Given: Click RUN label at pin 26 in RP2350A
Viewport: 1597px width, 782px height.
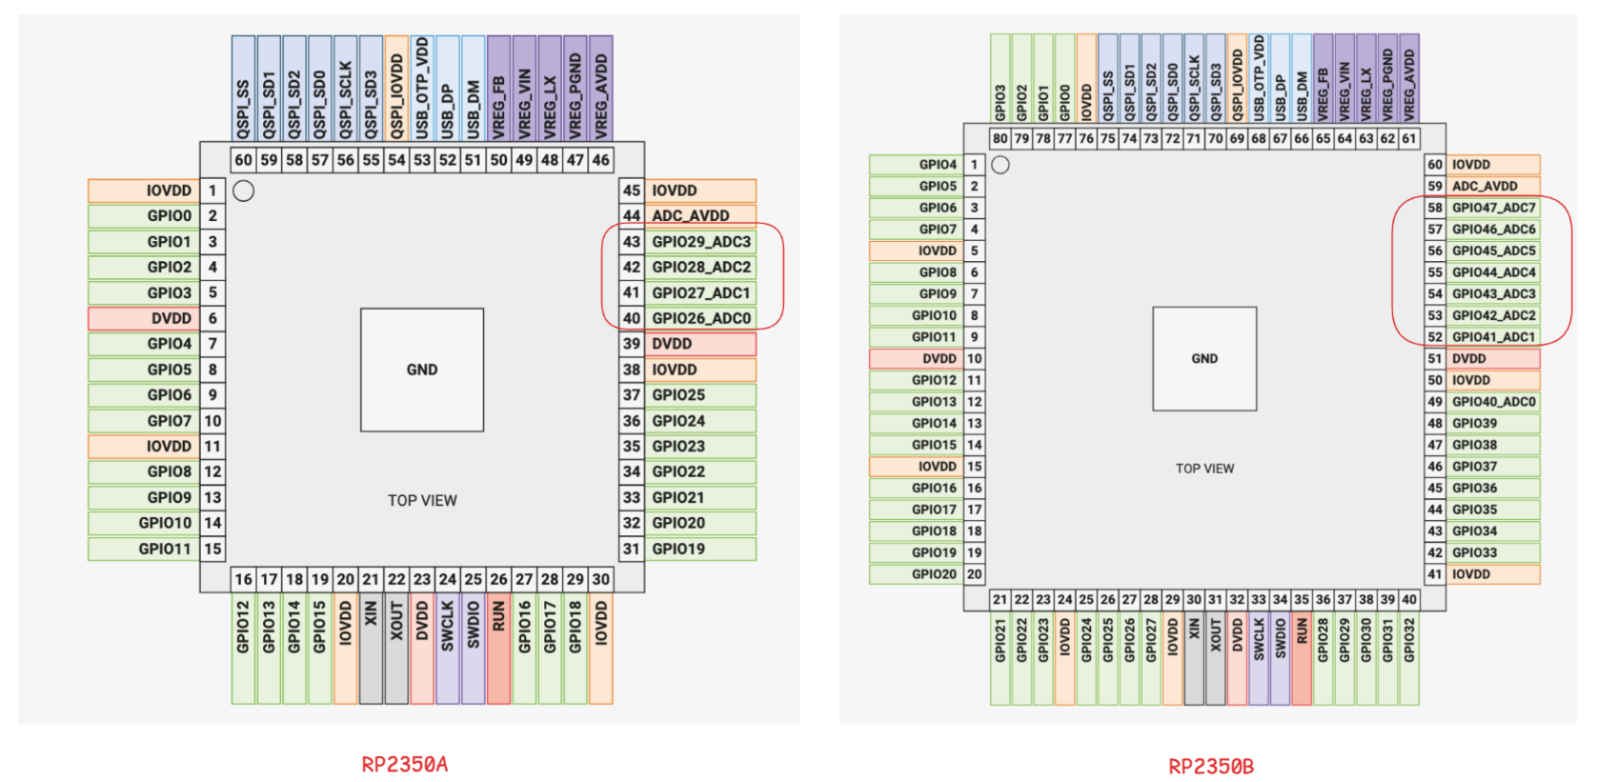Looking at the screenshot, I should pos(498,649).
